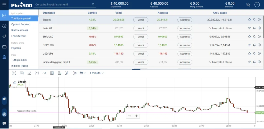264x129 pixels.
Task: Click the Italia 40 instrument name
Action: [47, 28]
